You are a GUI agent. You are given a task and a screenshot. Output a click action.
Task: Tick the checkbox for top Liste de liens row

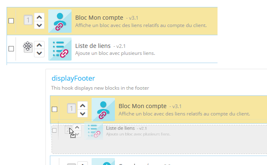pyautogui.click(x=11, y=49)
